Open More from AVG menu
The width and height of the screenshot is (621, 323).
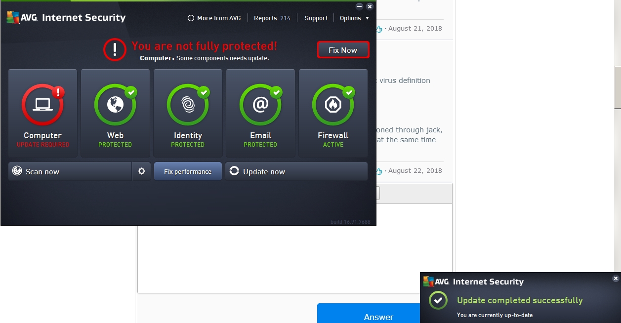coord(214,18)
